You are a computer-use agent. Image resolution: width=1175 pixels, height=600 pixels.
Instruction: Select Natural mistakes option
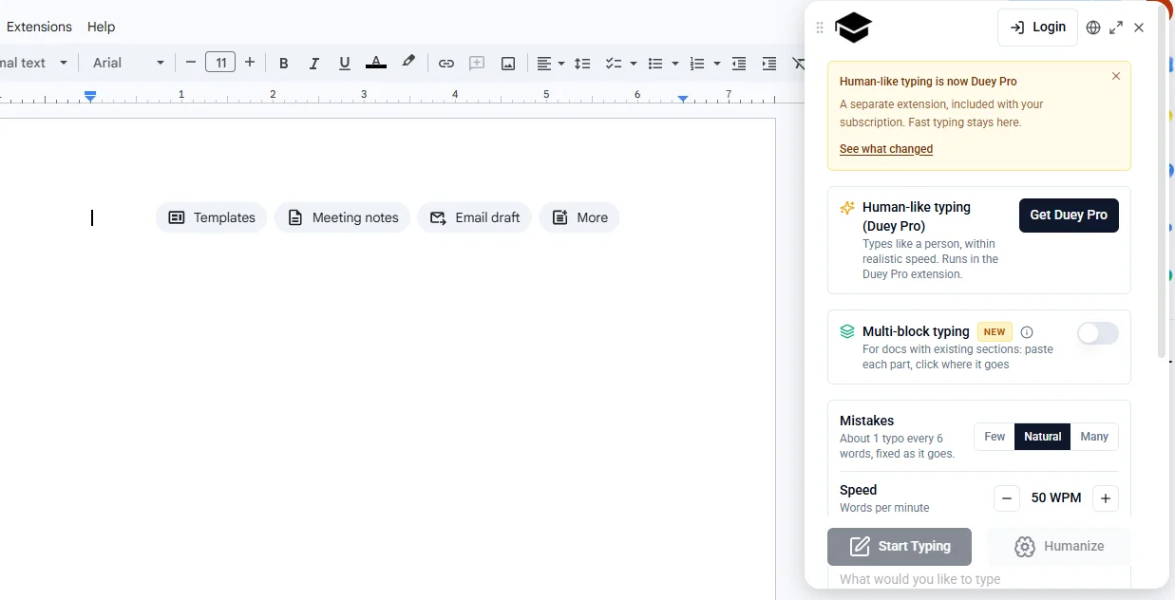coord(1043,437)
